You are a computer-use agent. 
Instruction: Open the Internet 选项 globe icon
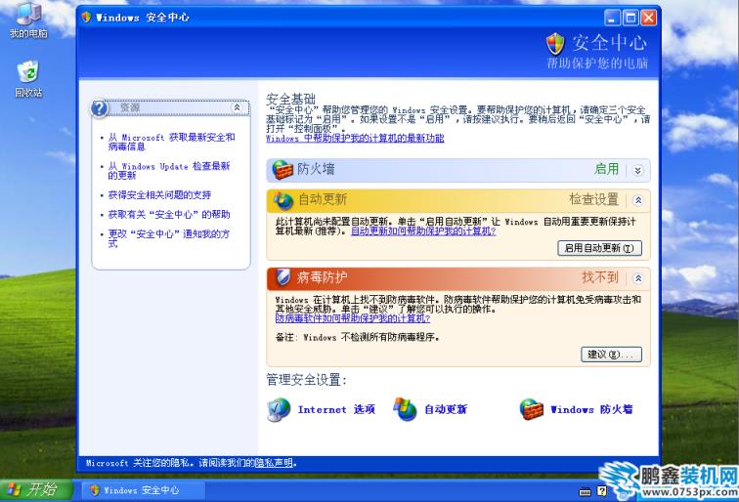pos(279,409)
